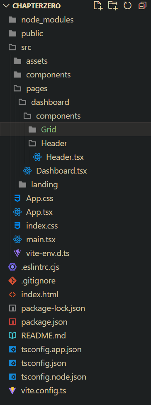Click the config icon beside tsconfig.app.json
The height and width of the screenshot is (405, 151).
[x=12, y=350]
